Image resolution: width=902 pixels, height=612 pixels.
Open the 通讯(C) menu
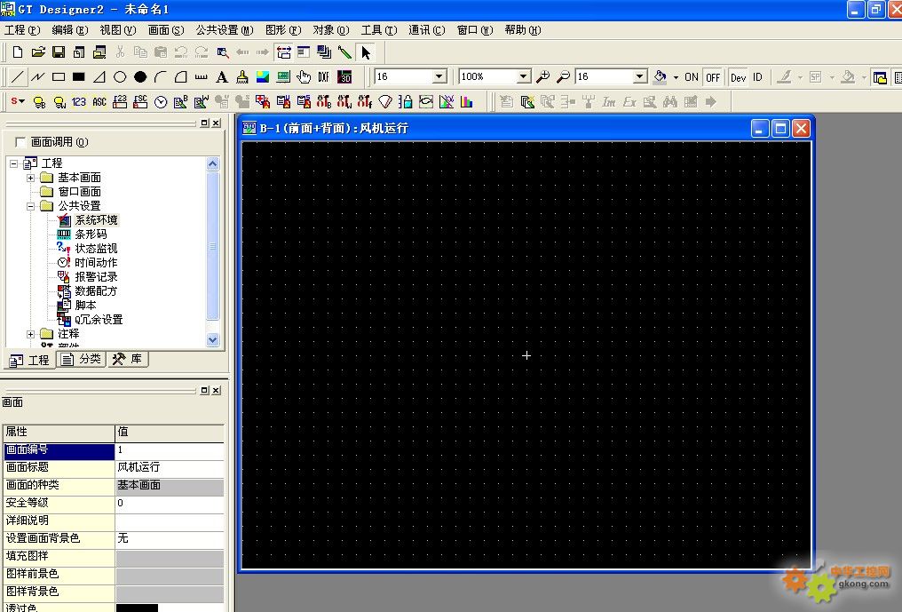click(426, 30)
